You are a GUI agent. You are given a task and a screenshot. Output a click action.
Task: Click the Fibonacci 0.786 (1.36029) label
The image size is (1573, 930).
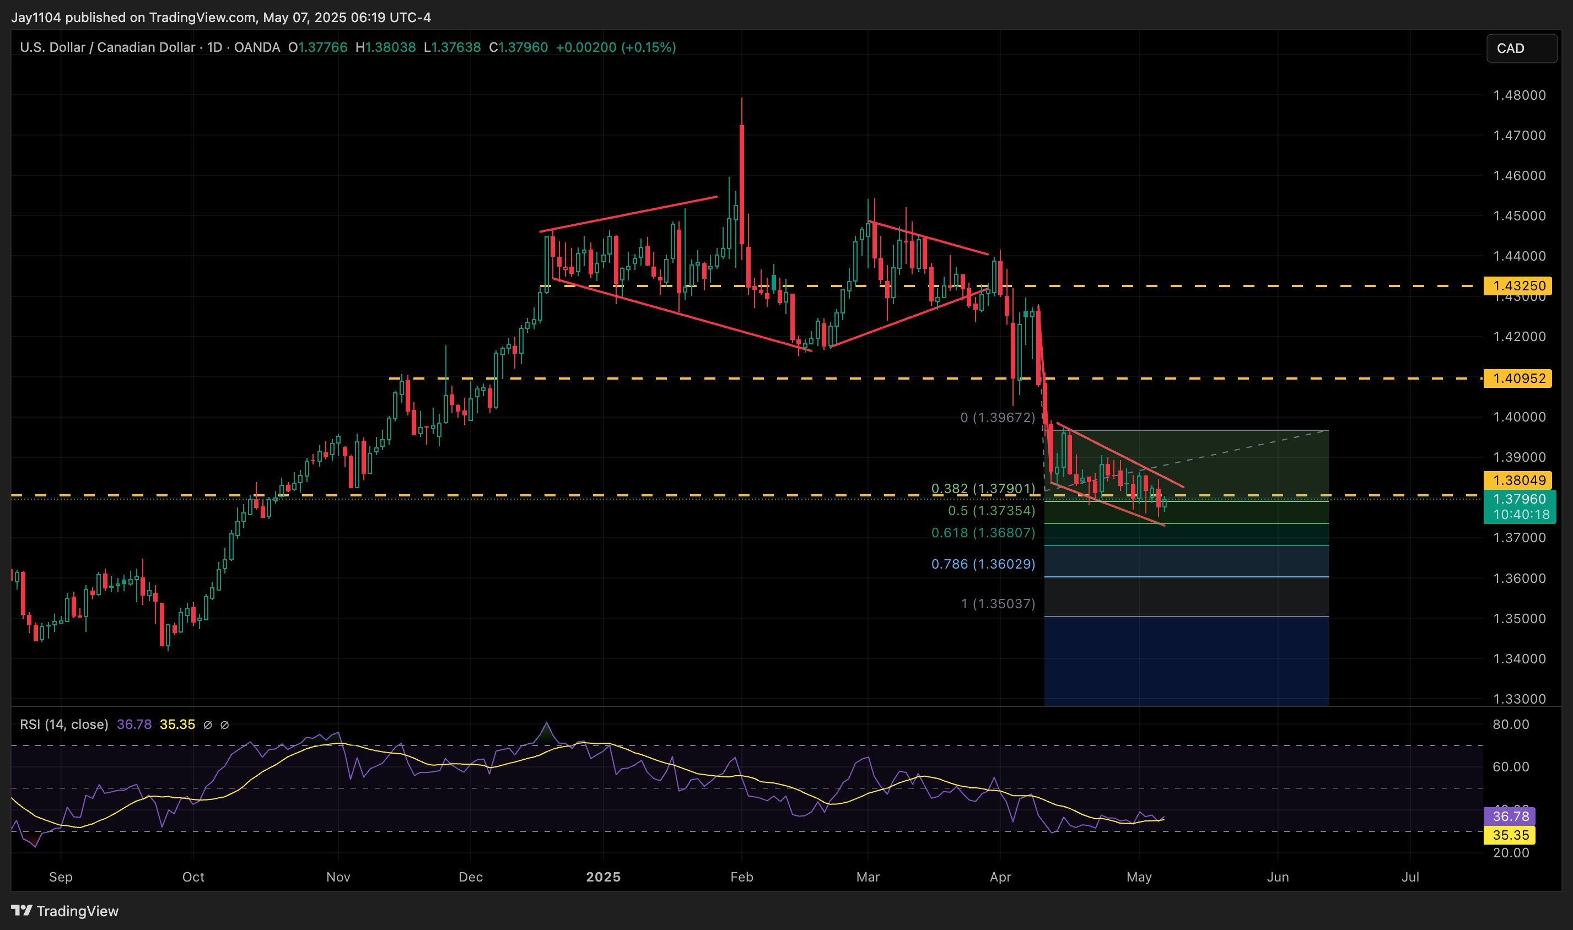983,564
